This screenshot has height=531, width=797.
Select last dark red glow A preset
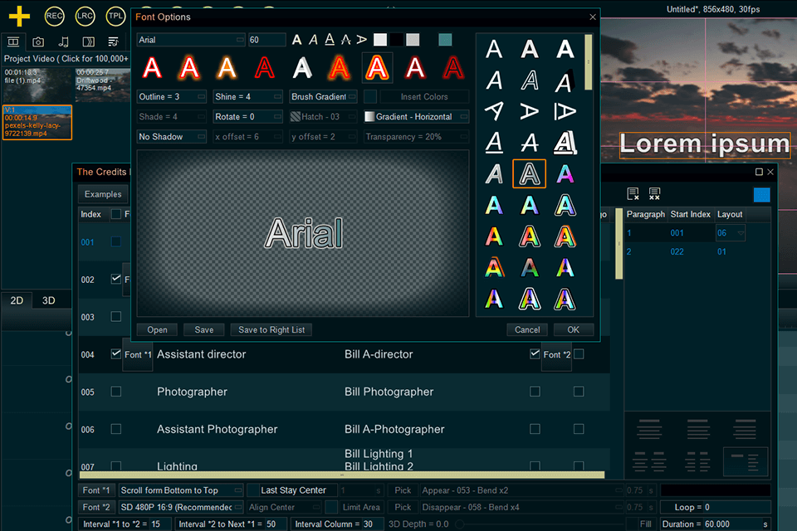pyautogui.click(x=453, y=67)
